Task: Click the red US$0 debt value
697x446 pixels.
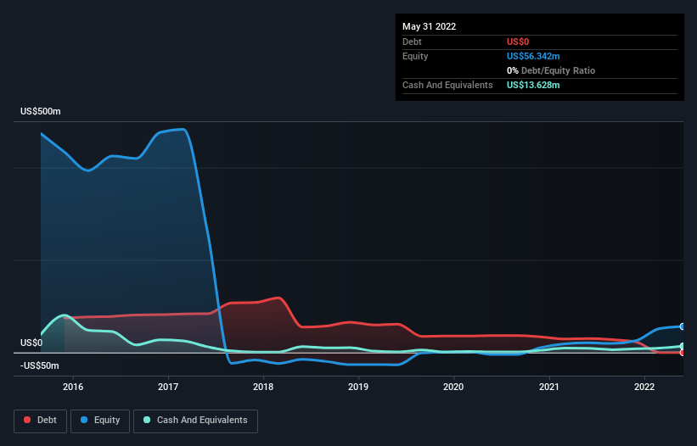Action: [x=518, y=42]
